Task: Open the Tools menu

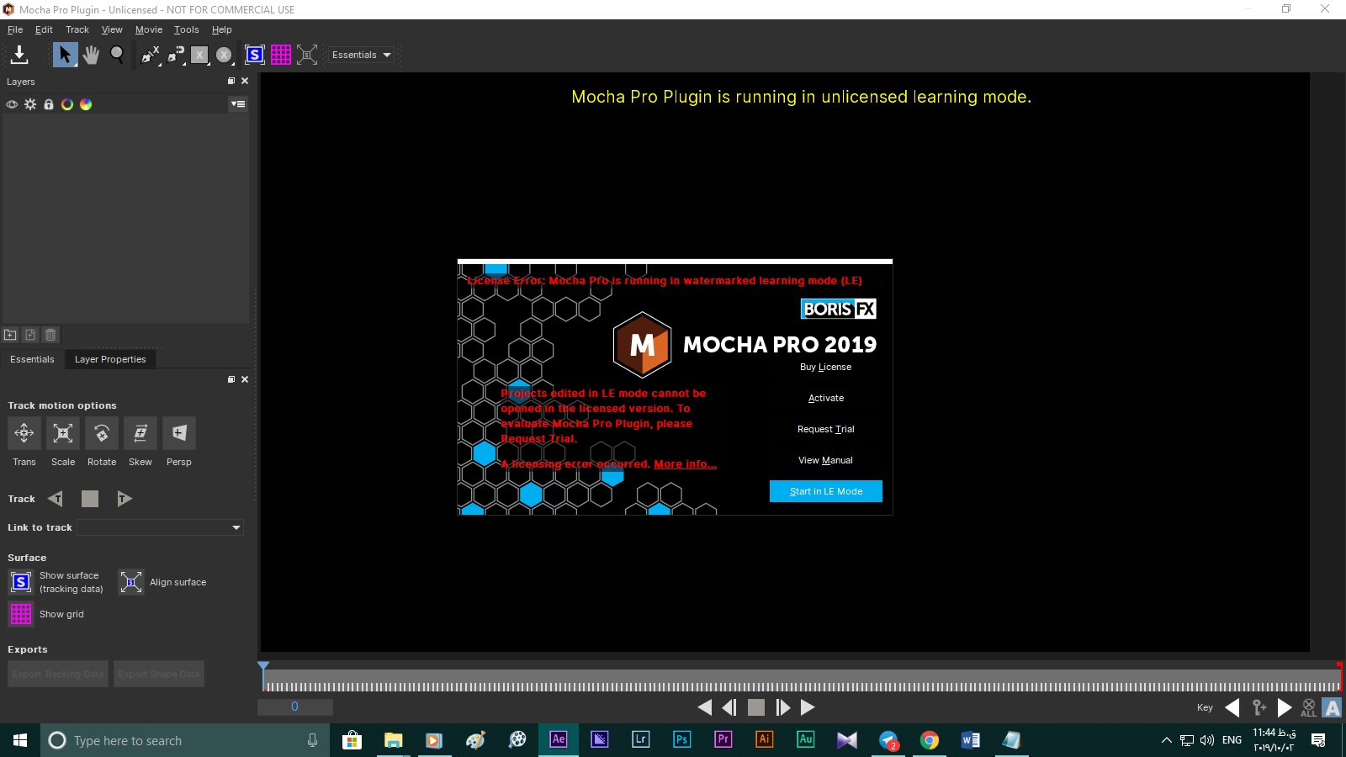Action: (x=187, y=29)
